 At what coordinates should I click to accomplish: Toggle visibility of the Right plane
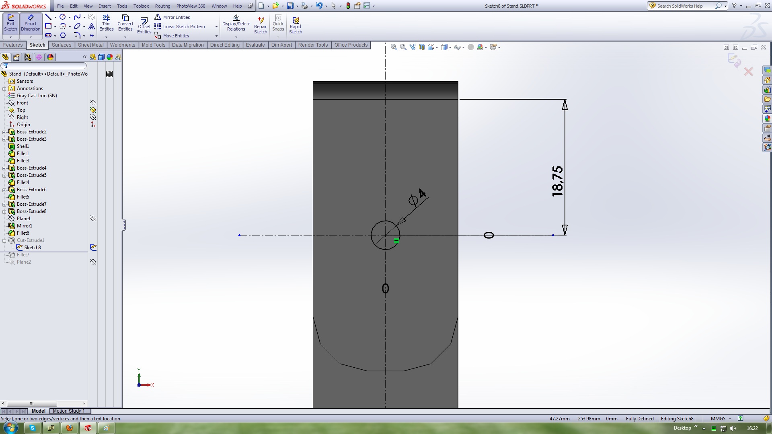[x=93, y=117]
